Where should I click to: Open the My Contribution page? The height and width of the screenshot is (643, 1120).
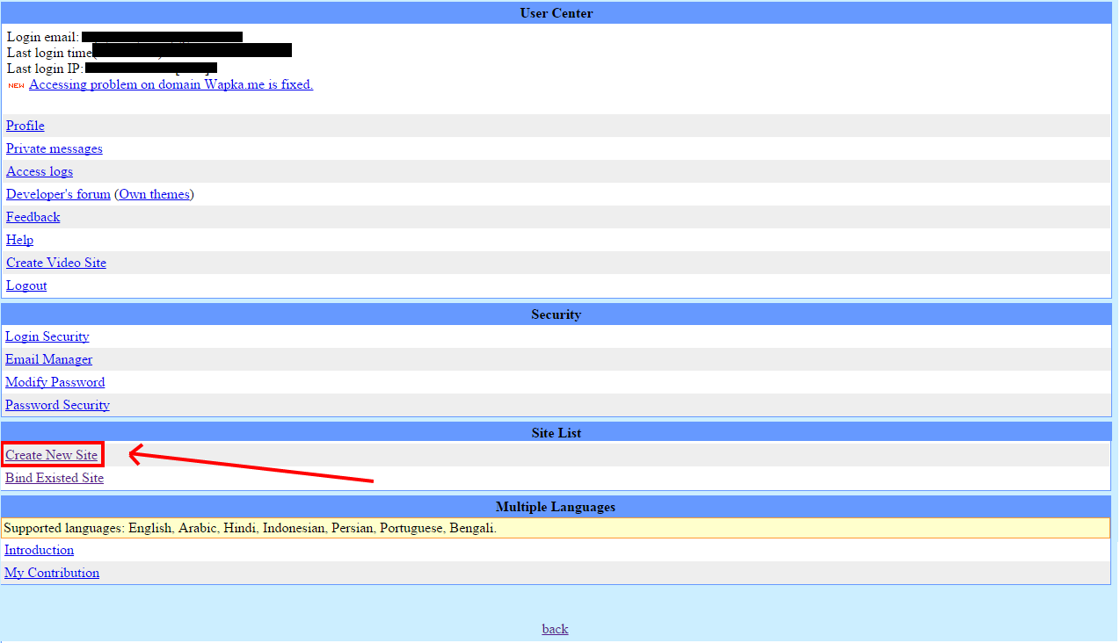pyautogui.click(x=51, y=573)
